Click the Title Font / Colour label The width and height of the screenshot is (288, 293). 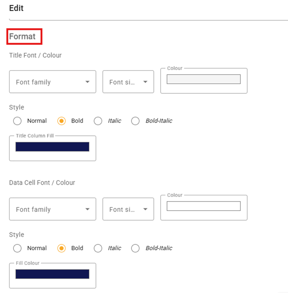pos(36,55)
